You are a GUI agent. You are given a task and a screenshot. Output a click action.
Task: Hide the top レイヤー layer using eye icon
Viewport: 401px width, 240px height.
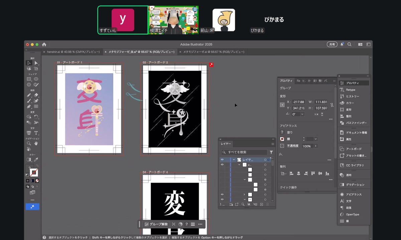coord(222,160)
